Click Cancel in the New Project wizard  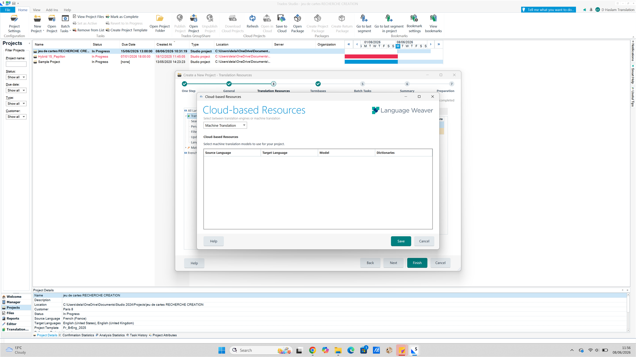(x=440, y=263)
